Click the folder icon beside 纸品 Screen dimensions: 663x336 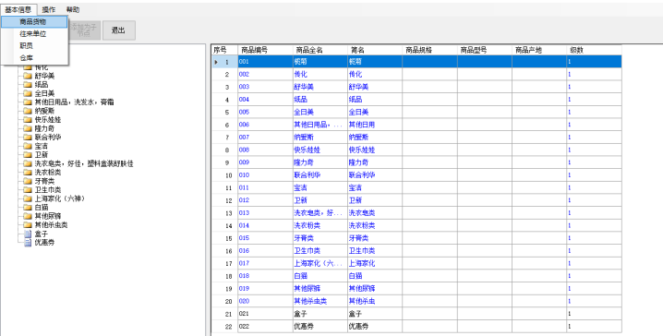point(28,85)
